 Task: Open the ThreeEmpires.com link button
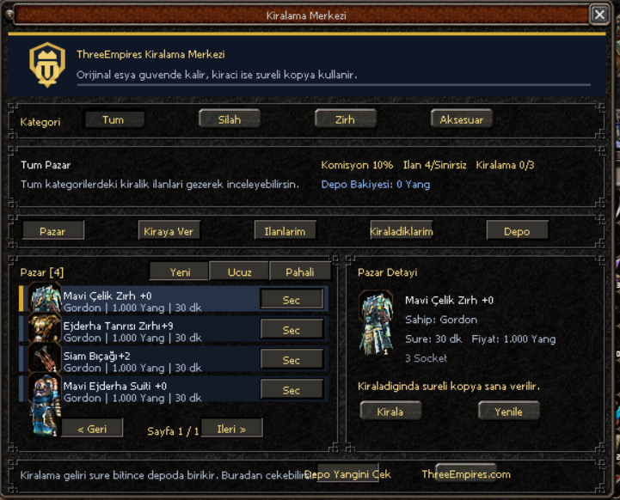tap(466, 474)
